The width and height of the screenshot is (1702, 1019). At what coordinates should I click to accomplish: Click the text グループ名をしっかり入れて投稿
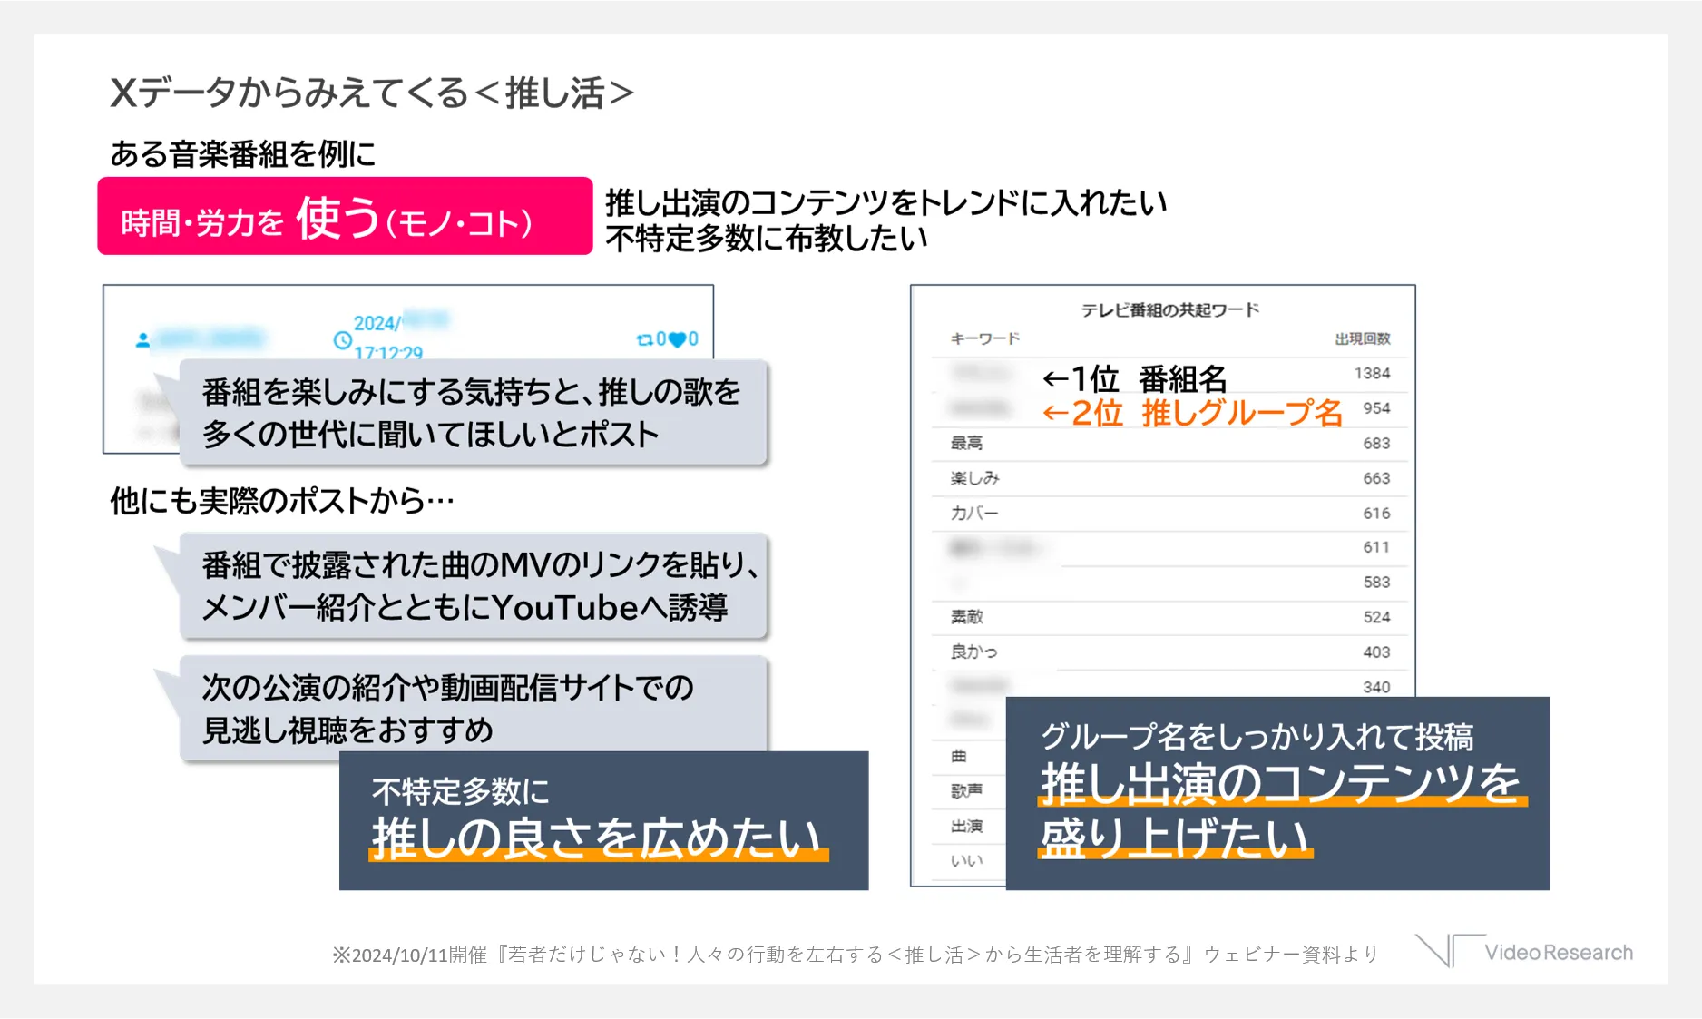[x=1257, y=737]
